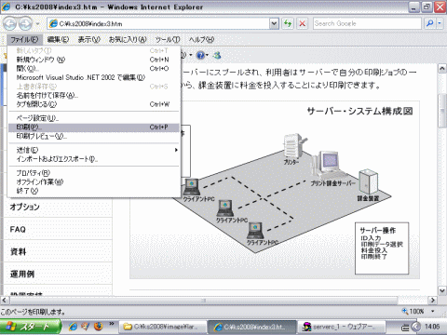Click the 課金装置 device image
447x335 pixels.
pos(369,181)
